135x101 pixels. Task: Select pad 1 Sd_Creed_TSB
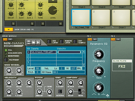81,18
